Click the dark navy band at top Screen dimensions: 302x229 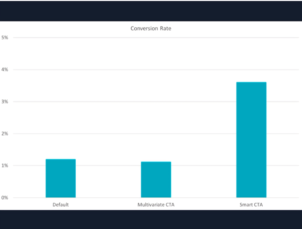[x=151, y=11]
